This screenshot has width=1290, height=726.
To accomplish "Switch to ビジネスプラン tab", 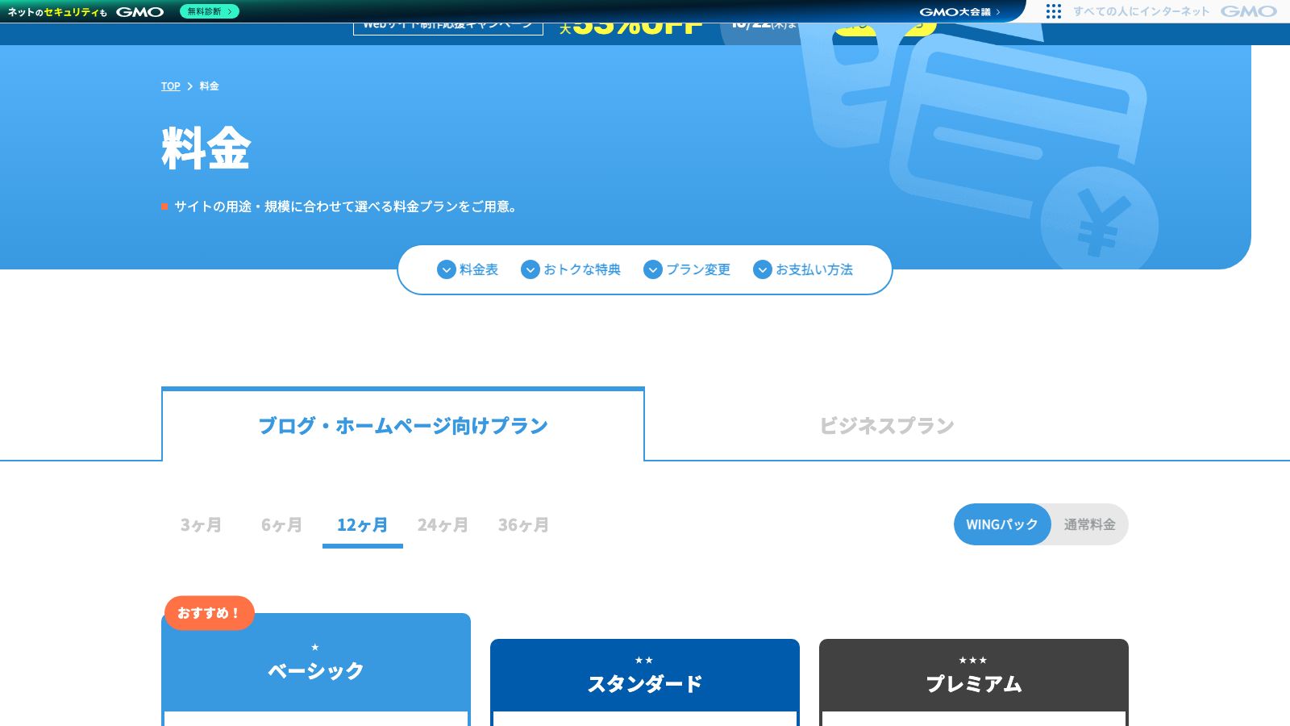I will [x=887, y=425].
